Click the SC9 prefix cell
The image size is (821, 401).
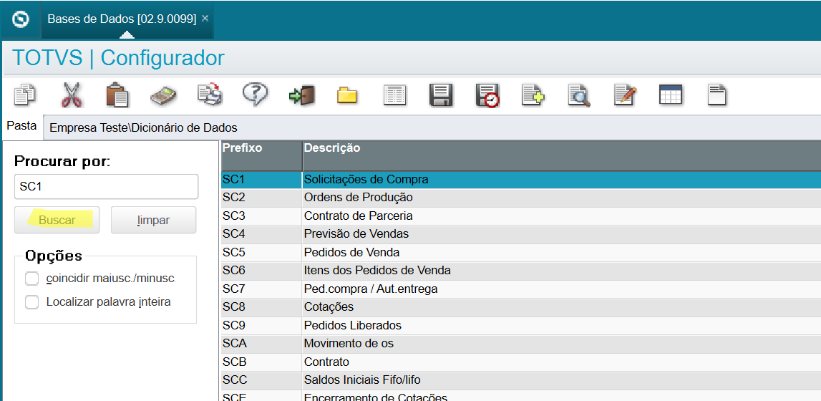point(261,325)
